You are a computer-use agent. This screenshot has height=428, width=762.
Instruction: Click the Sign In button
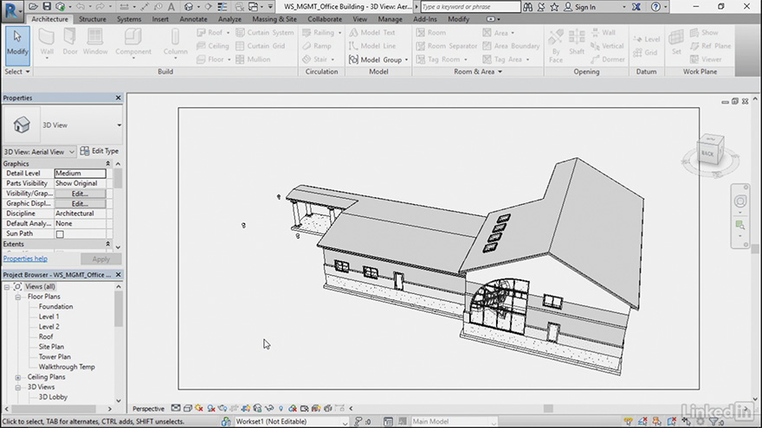click(581, 7)
